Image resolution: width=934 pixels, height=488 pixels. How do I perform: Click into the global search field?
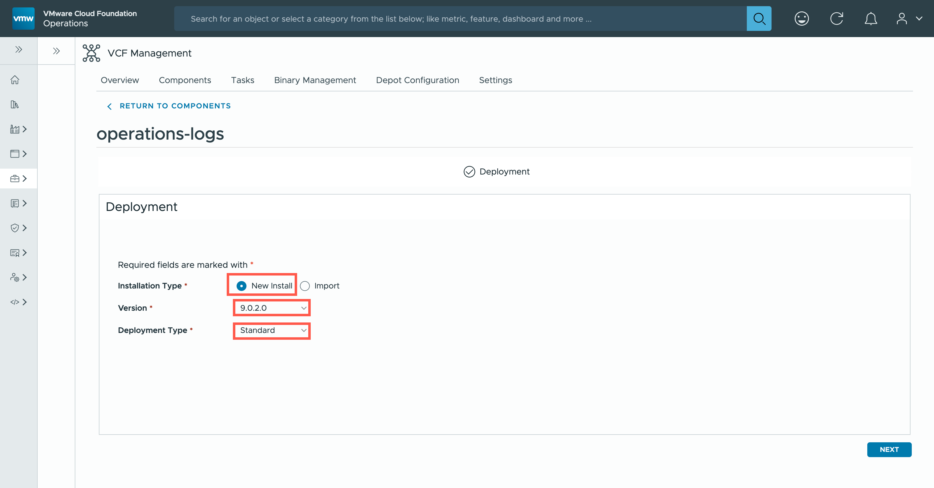coord(461,19)
